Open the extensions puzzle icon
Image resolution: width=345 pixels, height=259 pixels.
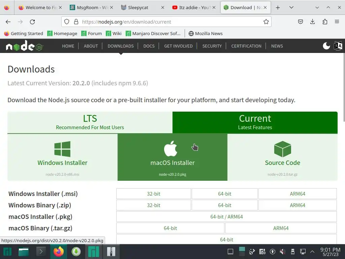coord(325,22)
